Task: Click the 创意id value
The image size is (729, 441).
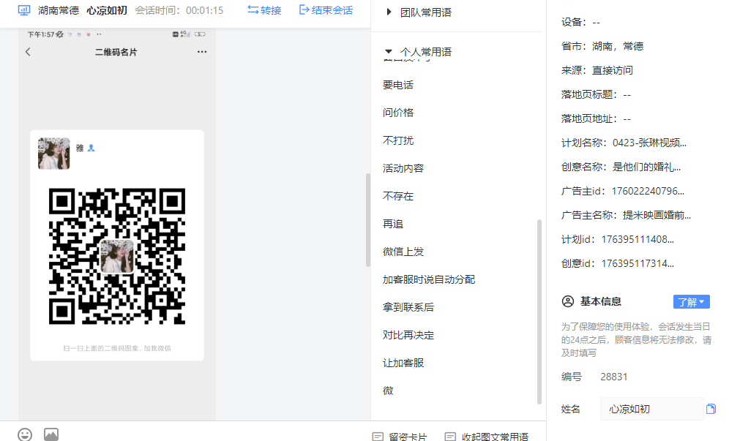Action: point(638,263)
